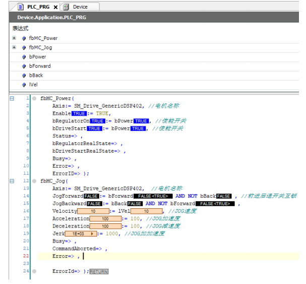Click SM_Drive_GenericDSP402 on line 2

tap(108, 106)
